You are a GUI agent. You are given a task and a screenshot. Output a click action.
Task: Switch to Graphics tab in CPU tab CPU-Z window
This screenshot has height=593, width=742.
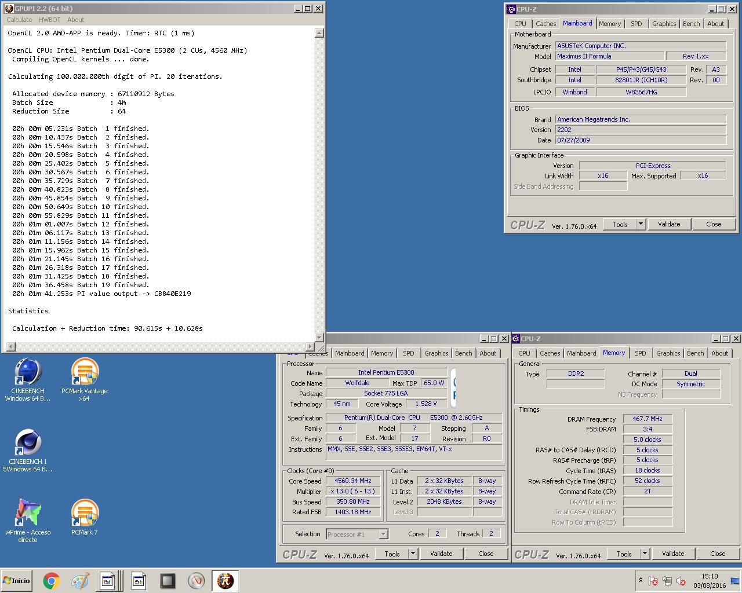[436, 353]
